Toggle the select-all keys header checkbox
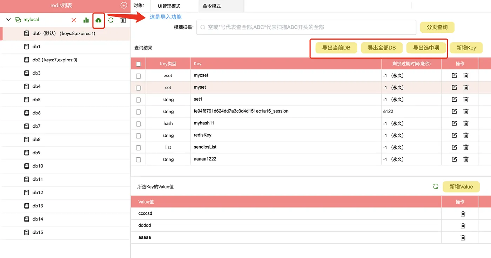 139,64
